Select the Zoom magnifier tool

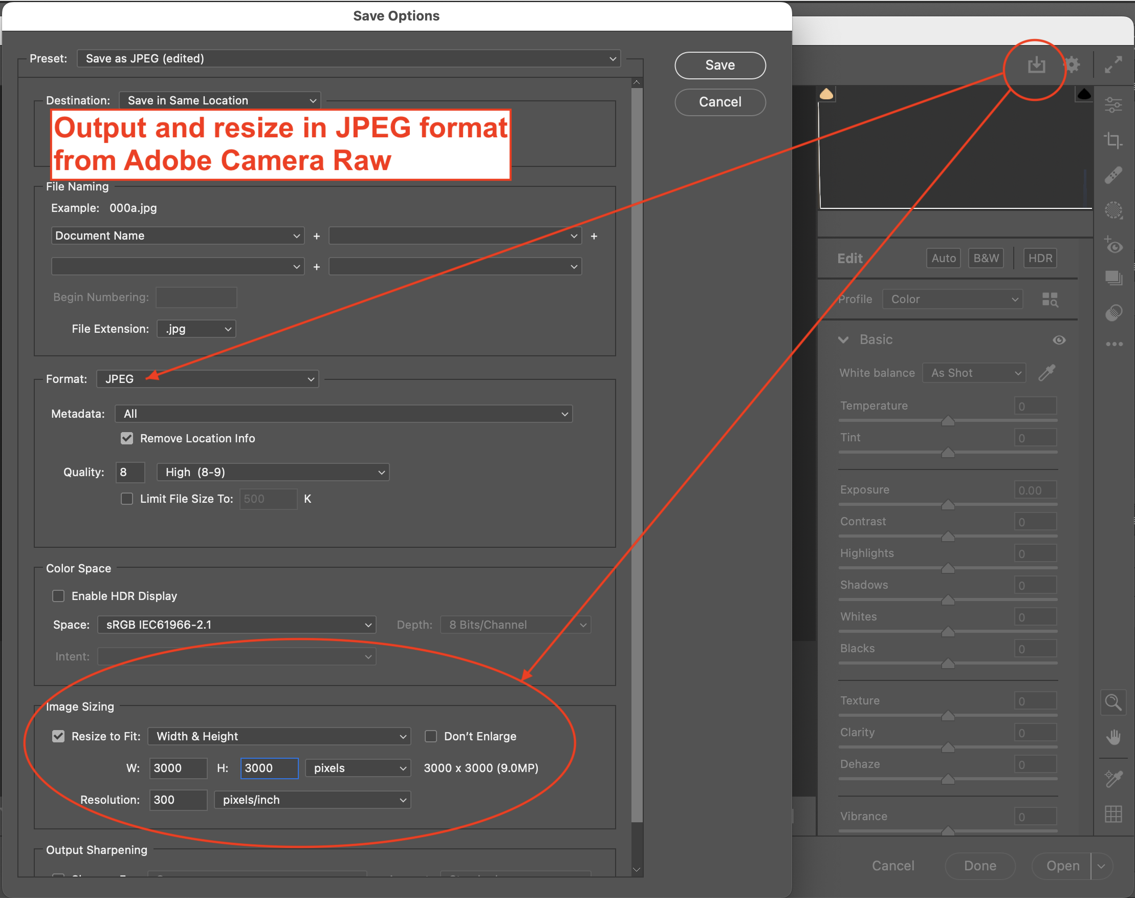pyautogui.click(x=1113, y=702)
